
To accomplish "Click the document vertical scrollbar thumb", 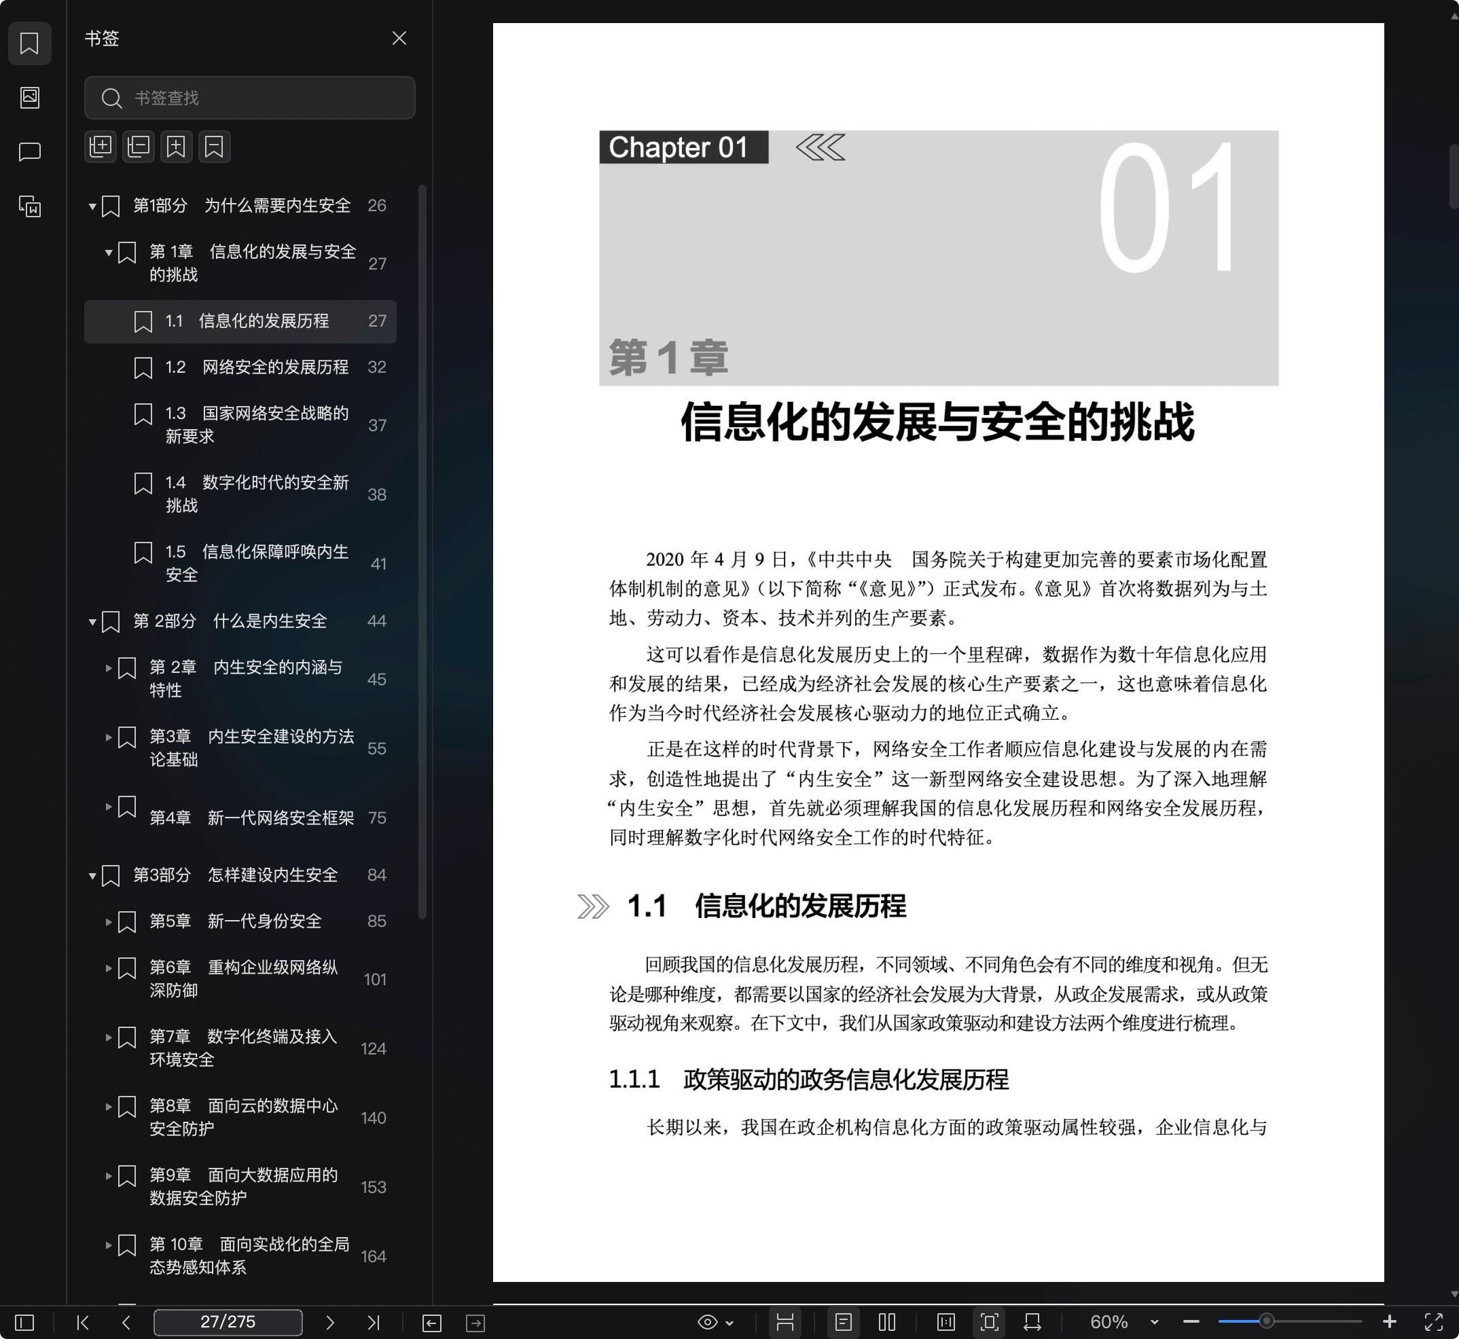I will (1453, 176).
